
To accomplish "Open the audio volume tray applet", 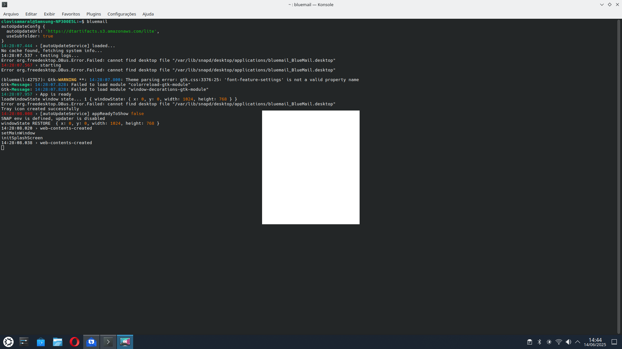I will [569, 342].
